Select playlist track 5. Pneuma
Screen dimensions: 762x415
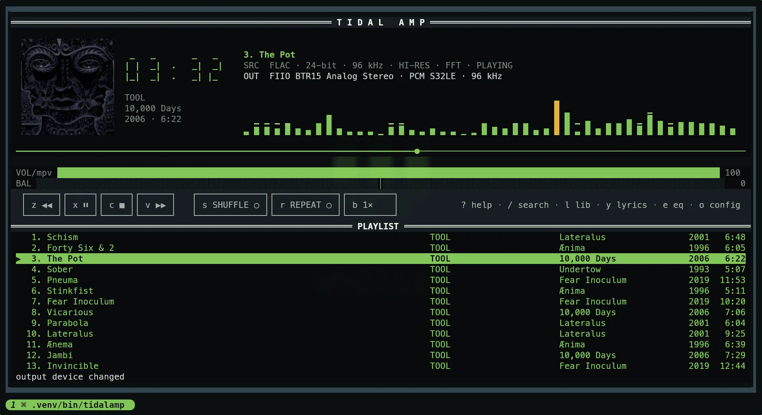(x=381, y=280)
